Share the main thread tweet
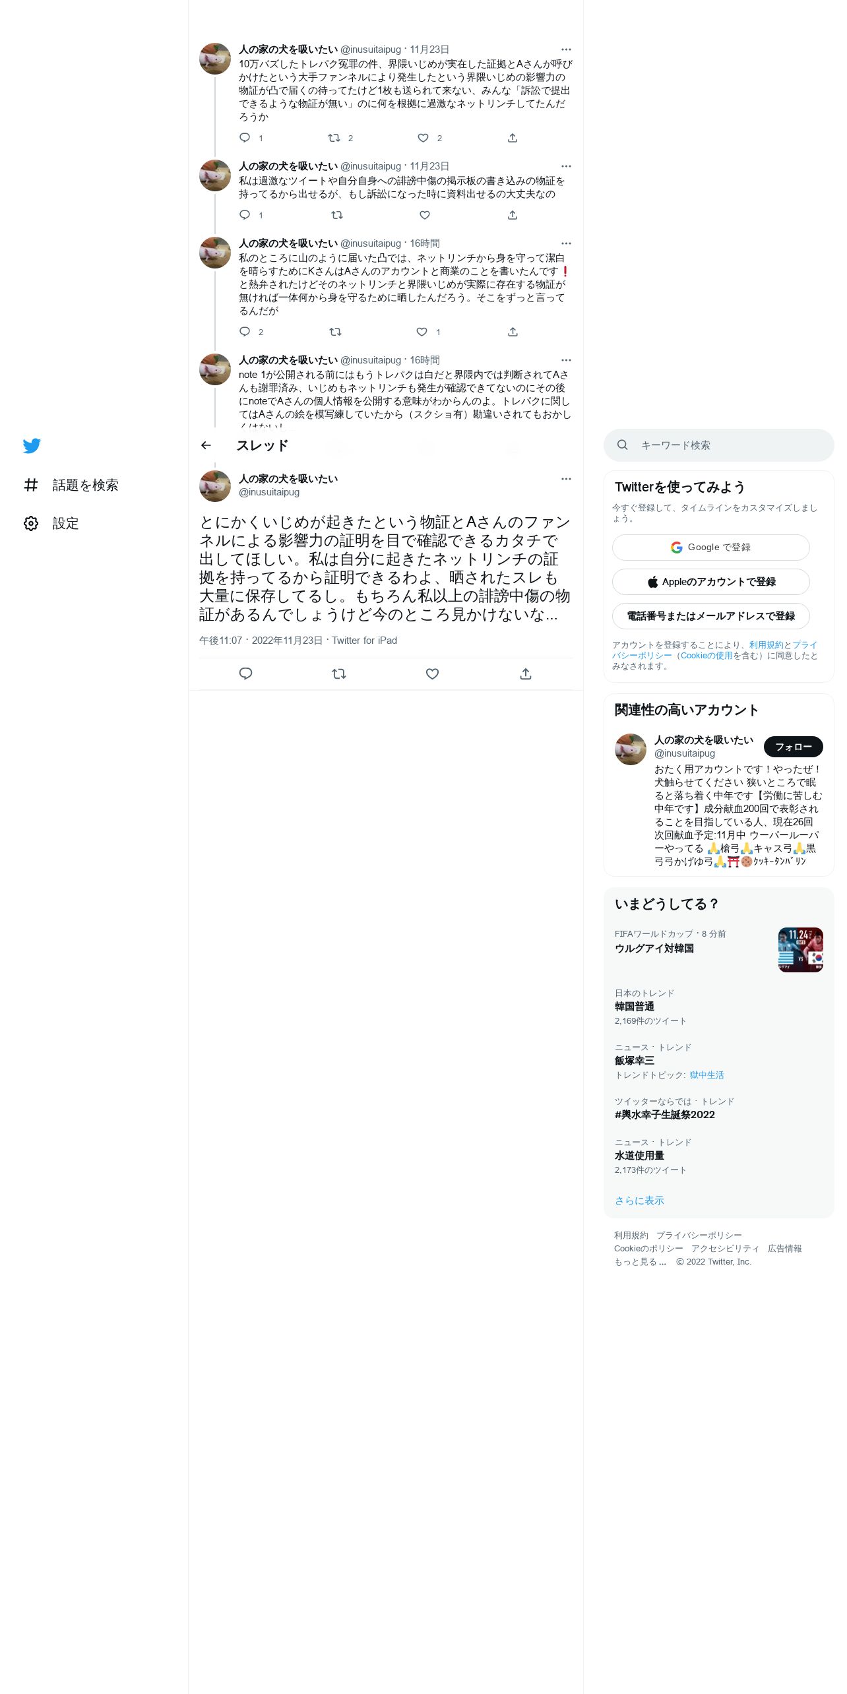 coord(526,674)
